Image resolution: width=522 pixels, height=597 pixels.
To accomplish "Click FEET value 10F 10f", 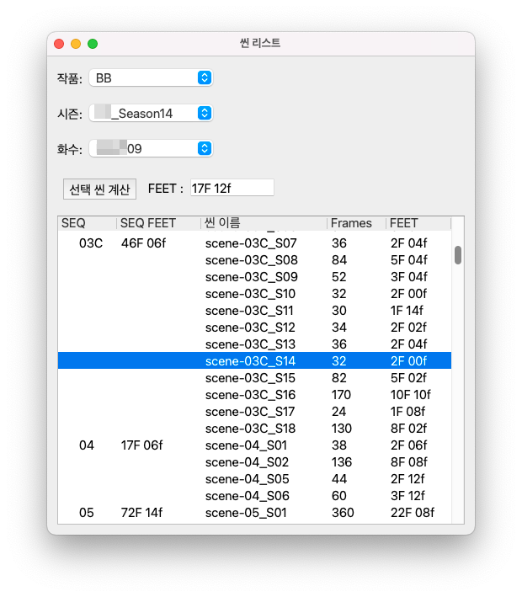I will pos(410,395).
